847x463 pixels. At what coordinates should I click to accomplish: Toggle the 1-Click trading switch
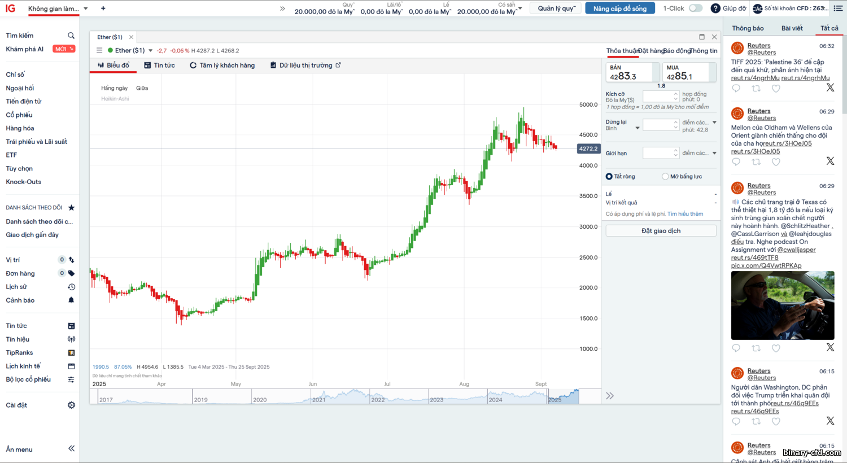696,8
